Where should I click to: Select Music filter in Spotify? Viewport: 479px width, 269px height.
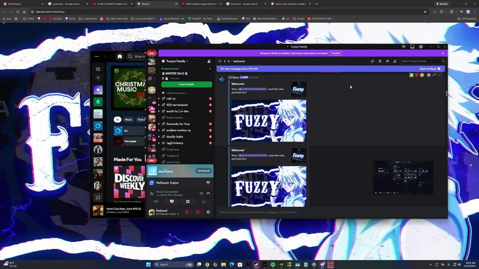128,120
